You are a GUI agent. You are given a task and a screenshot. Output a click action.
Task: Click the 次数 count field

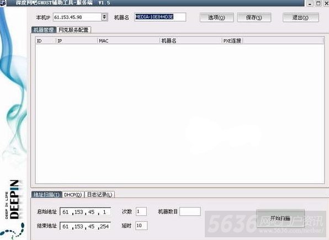click(141, 211)
